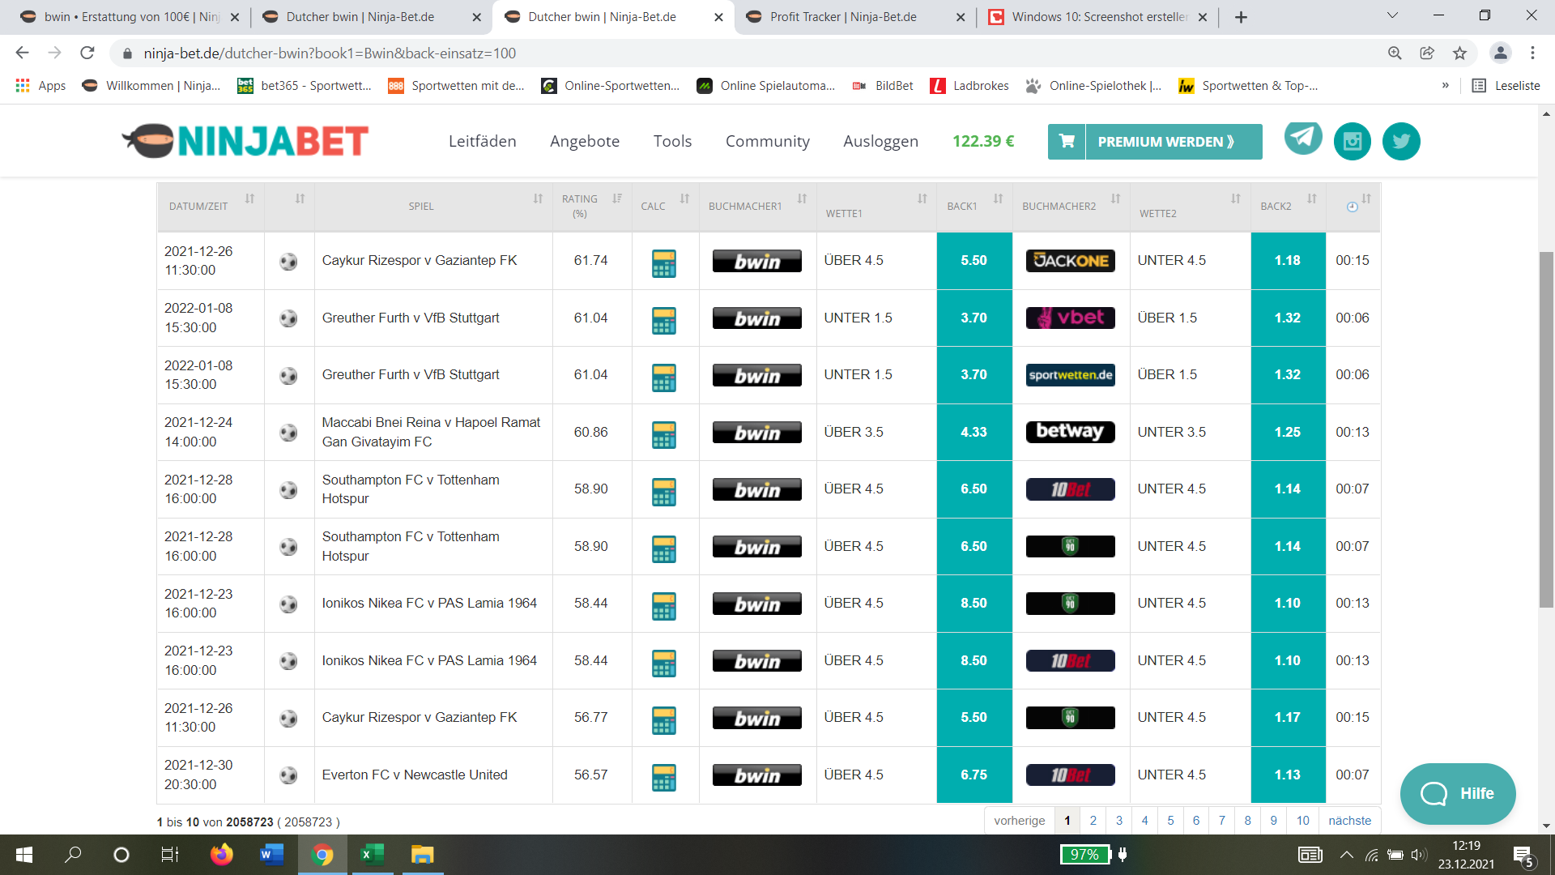Go to nächste page
Image resolution: width=1555 pixels, height=875 pixels.
tap(1349, 821)
